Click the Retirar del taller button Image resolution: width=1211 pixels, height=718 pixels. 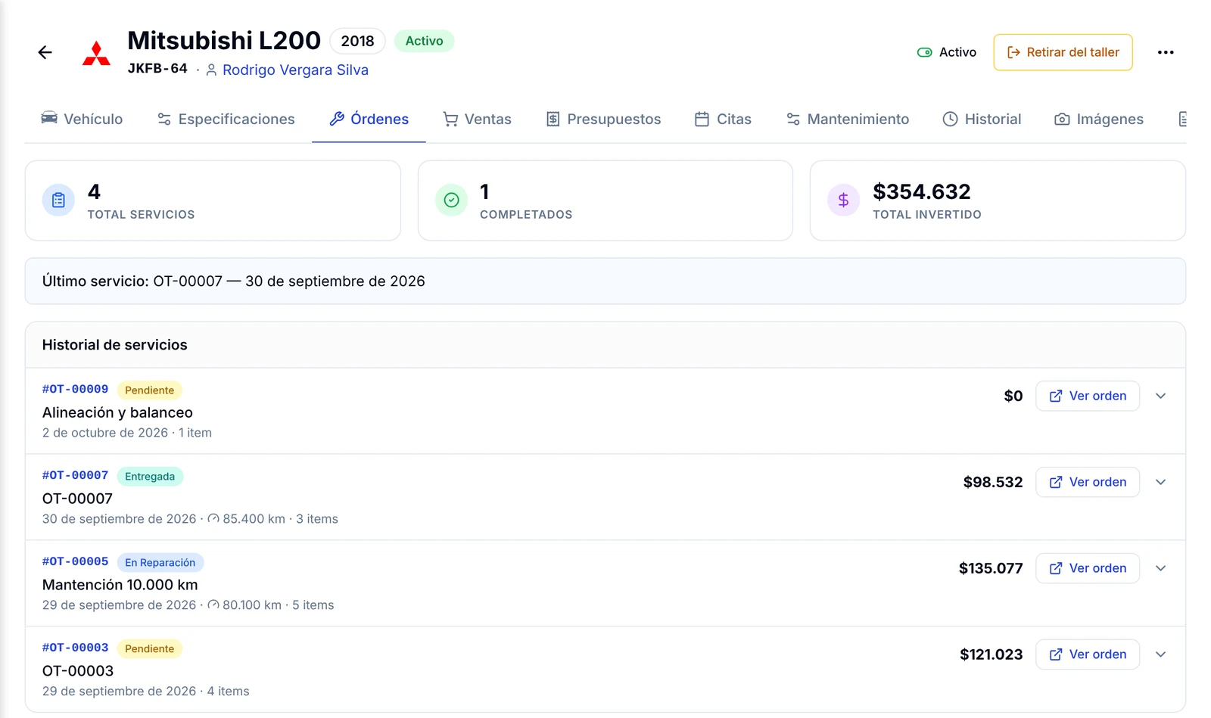tap(1063, 52)
